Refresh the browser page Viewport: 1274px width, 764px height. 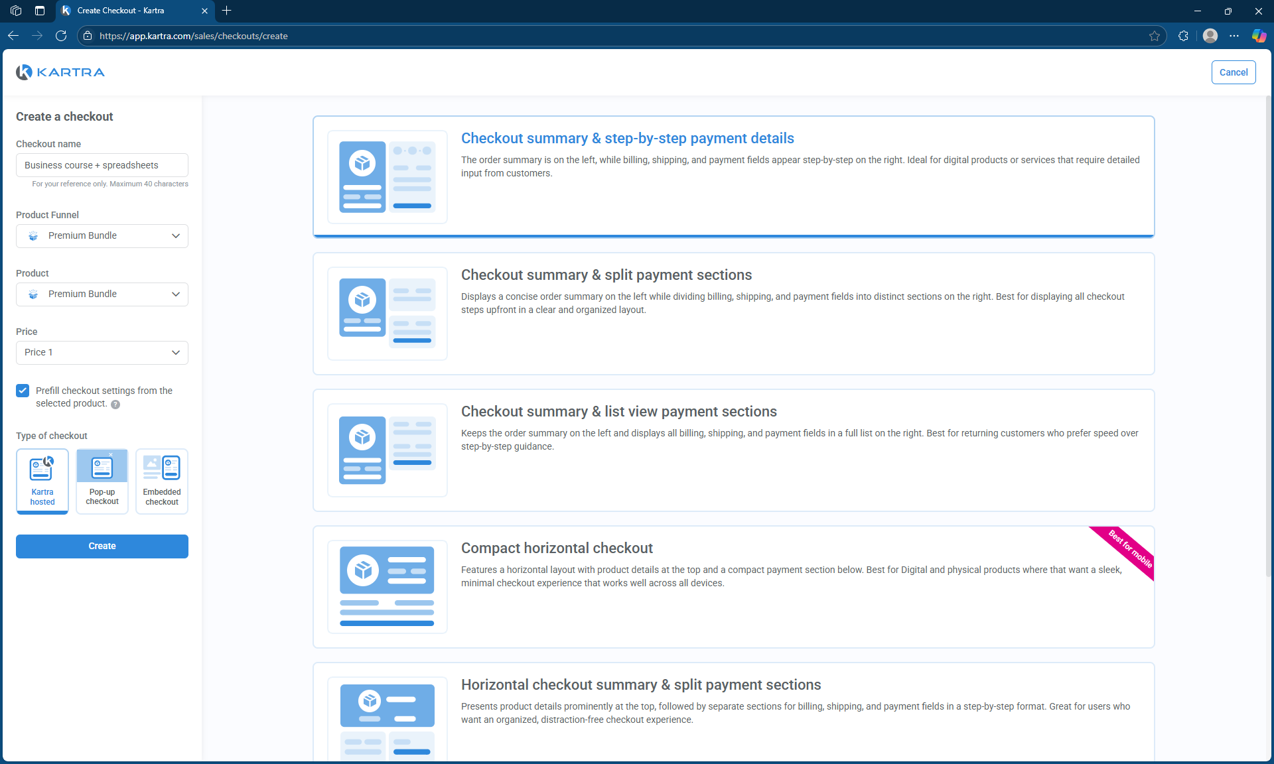[61, 36]
